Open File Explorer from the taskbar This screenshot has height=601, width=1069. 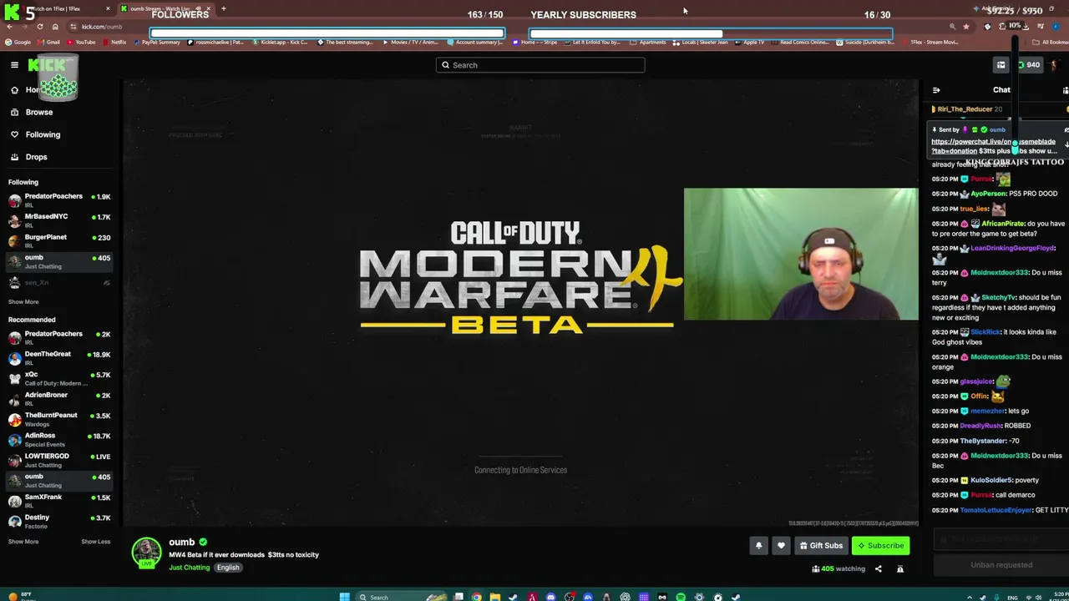(494, 597)
